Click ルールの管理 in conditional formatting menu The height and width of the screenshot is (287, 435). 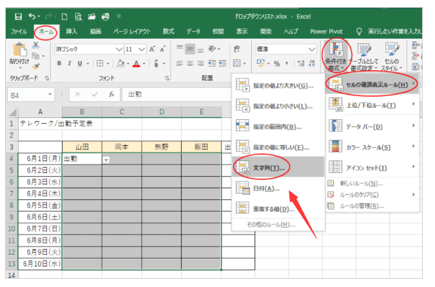[x=364, y=206]
